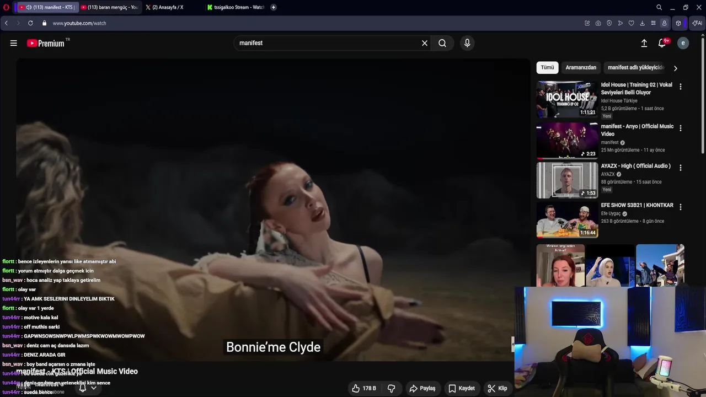Viewport: 706px width, 397px height.
Task: Click the search magnifier button
Action: pyautogui.click(x=442, y=43)
